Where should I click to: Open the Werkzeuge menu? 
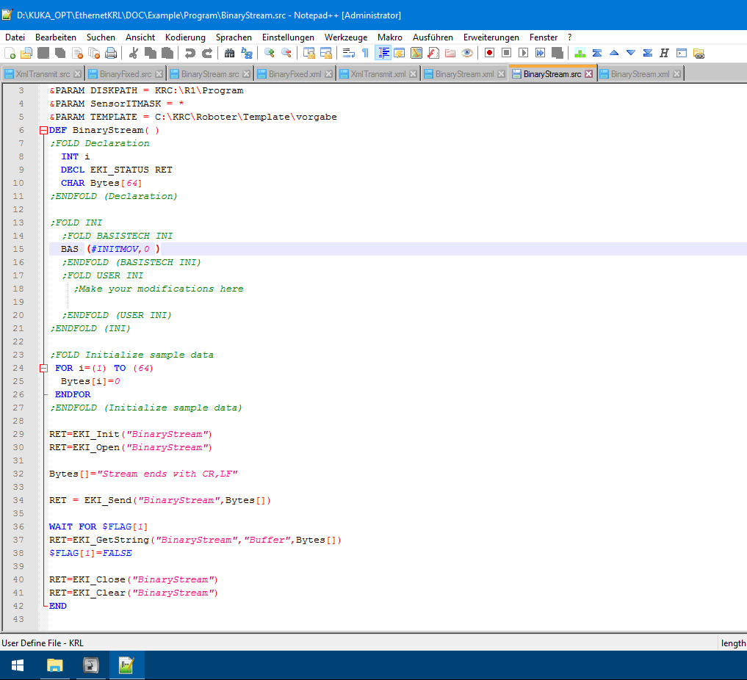tap(346, 37)
